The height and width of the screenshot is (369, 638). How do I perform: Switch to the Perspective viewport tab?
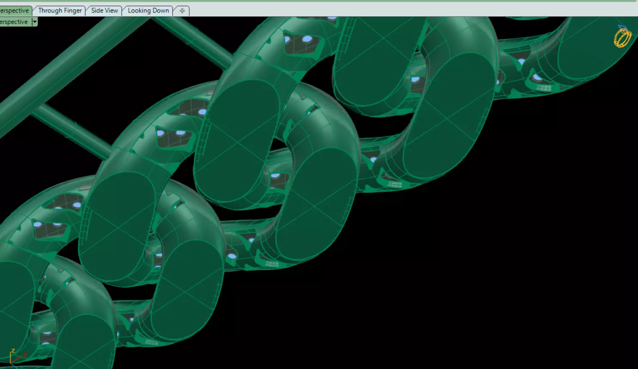(15, 11)
